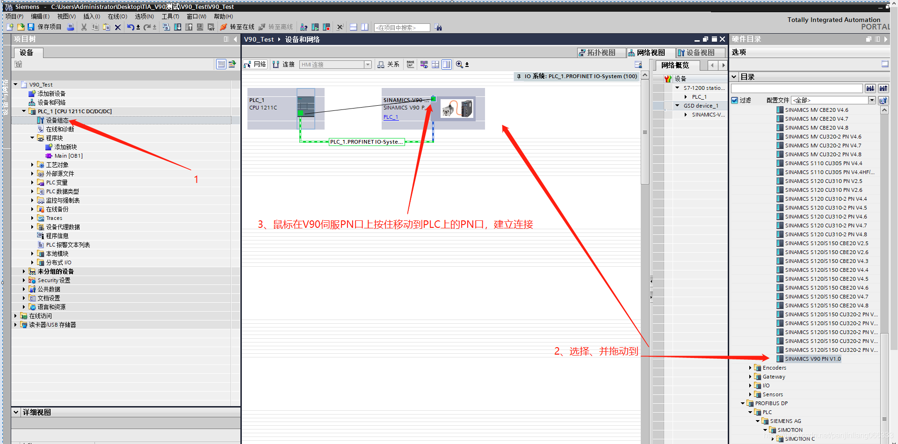Collapse the PROFIBUS DP catalog folder
Viewport: 898px width, 444px height.
(742, 403)
